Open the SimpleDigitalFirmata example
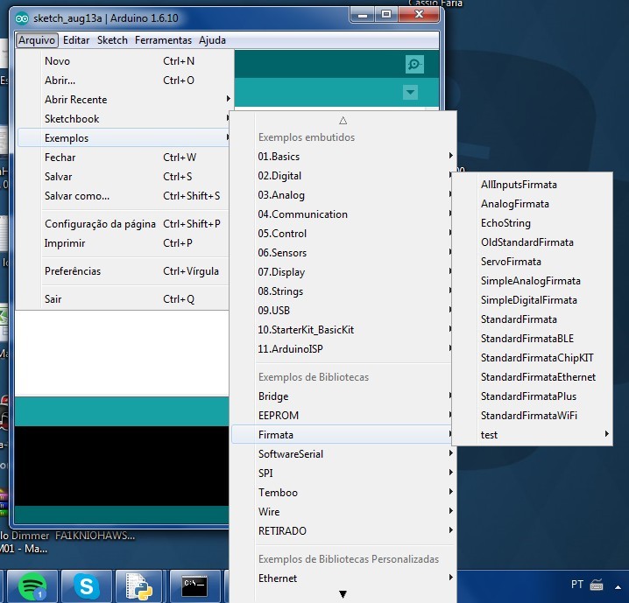The width and height of the screenshot is (629, 603). (x=533, y=299)
